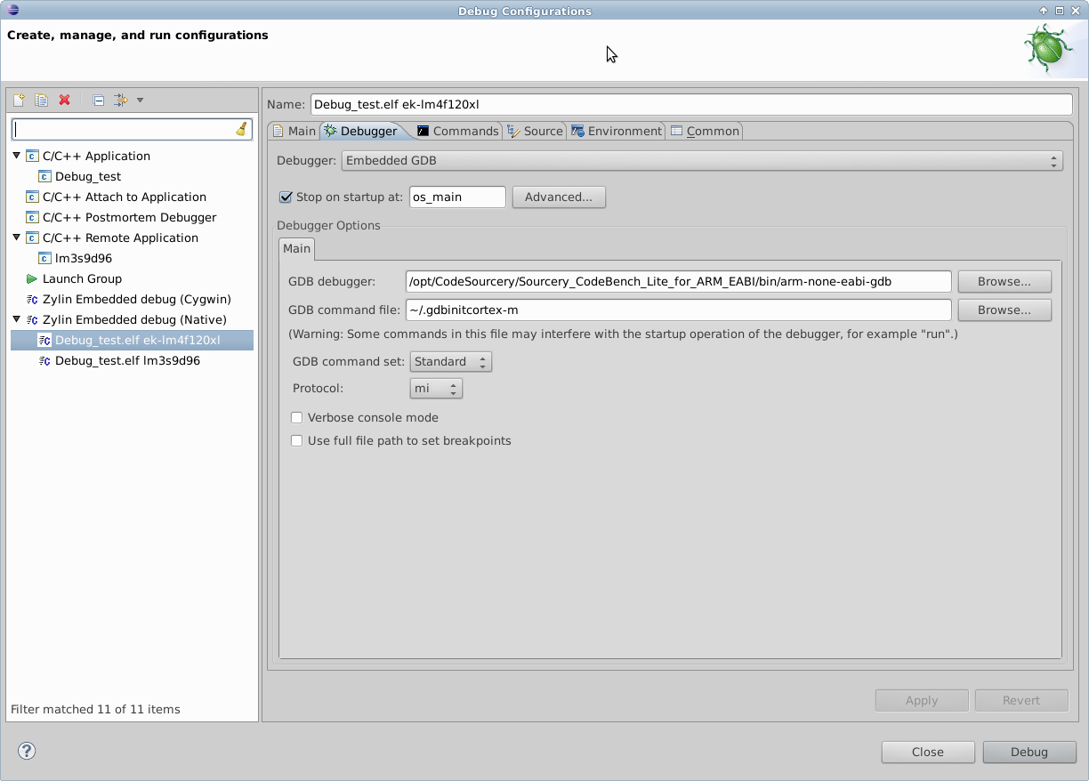The image size is (1089, 781).
Task: Click the new launch configuration icon
Action: coord(19,101)
